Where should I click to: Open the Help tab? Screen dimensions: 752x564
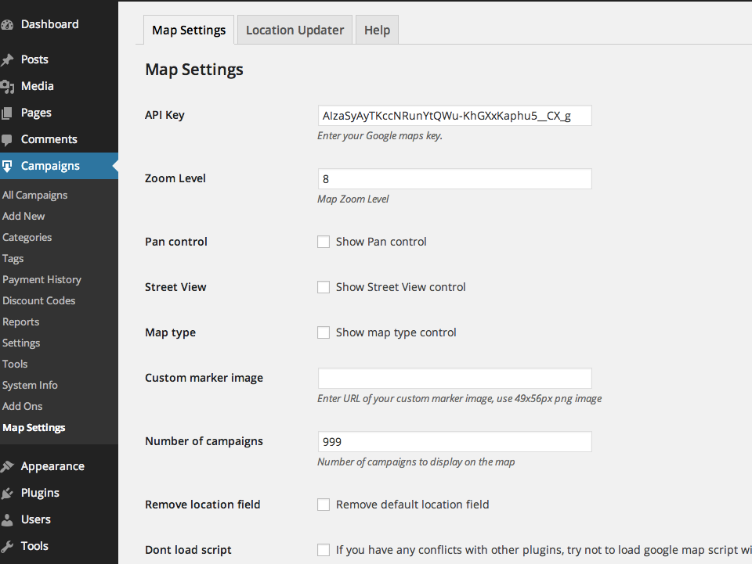(377, 31)
